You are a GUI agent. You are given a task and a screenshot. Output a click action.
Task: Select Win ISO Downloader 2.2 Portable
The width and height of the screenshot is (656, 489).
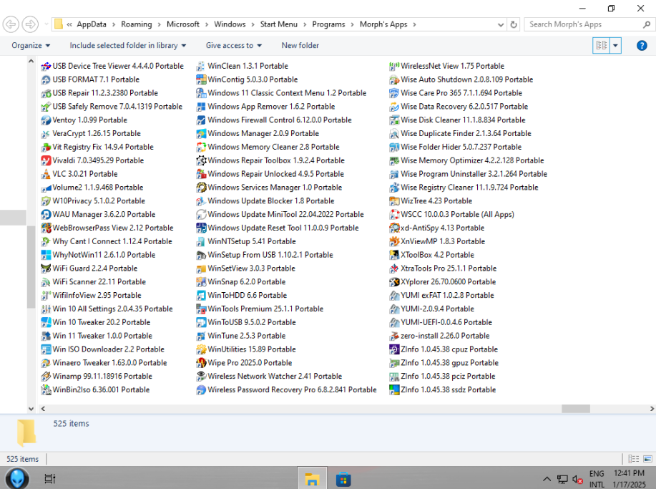[102, 349]
